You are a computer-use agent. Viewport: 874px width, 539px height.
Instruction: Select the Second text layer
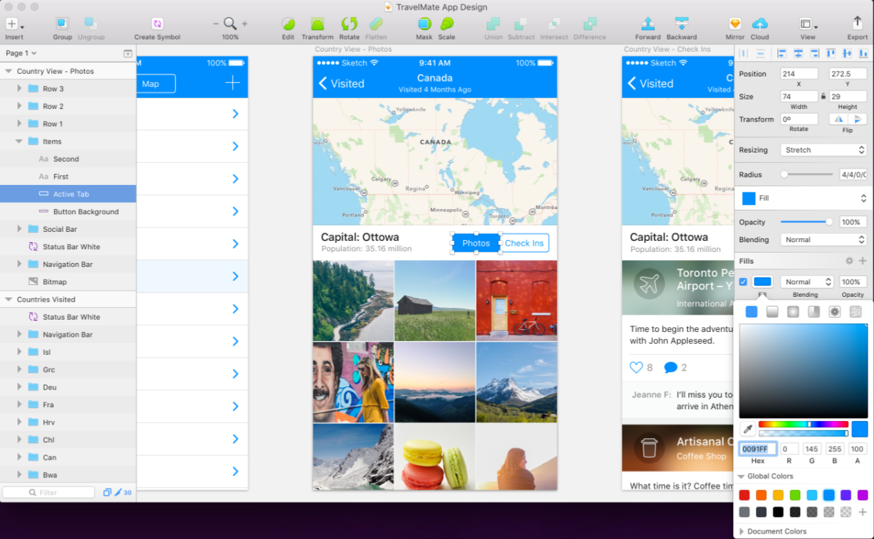(x=68, y=159)
